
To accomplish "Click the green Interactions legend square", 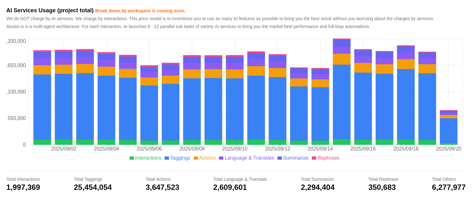I will coord(132,158).
